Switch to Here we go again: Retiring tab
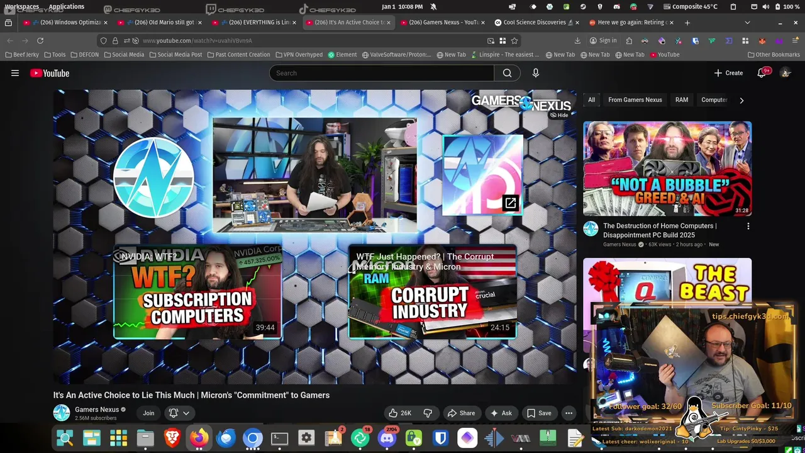The width and height of the screenshot is (805, 453). tap(631, 22)
